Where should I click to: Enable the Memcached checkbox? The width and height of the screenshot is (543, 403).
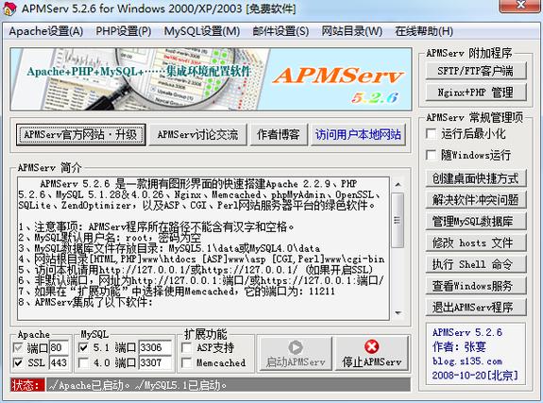click(x=186, y=362)
